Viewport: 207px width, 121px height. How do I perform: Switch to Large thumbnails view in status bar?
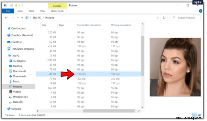pos(200,115)
